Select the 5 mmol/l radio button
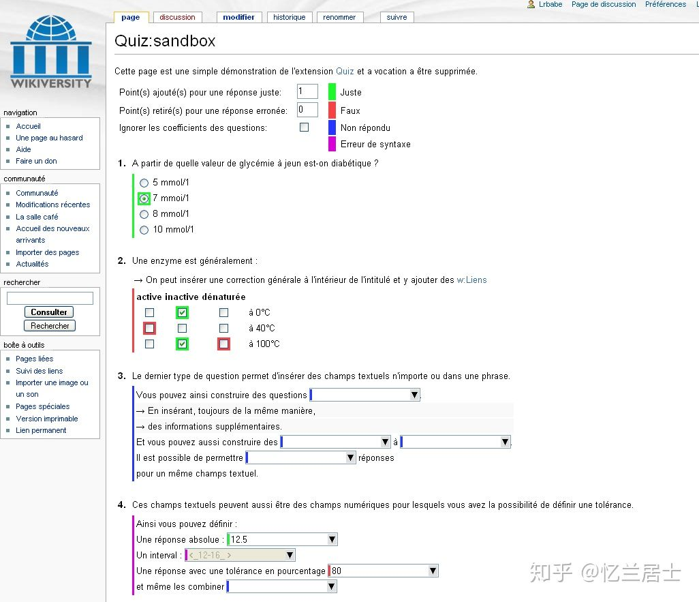The width and height of the screenshot is (699, 602). 144,183
